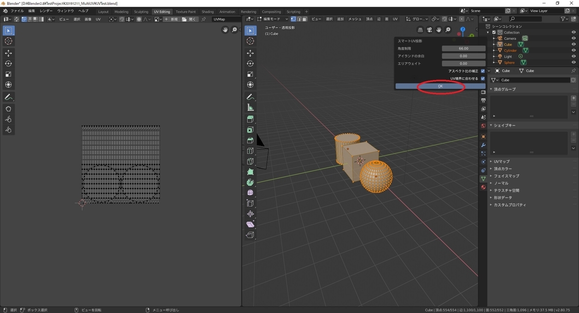
Task: Click the New image button in UV editor
Action: click(171, 19)
